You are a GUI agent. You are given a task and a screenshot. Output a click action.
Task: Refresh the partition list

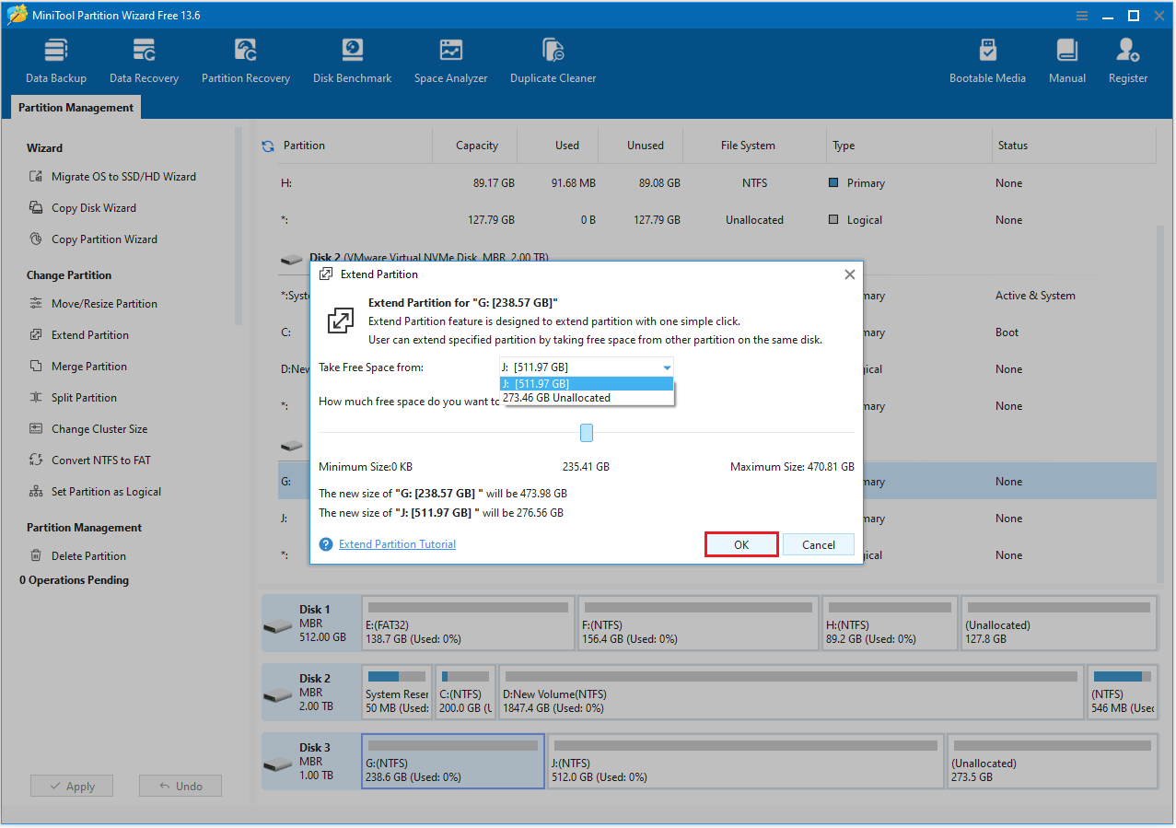(266, 145)
